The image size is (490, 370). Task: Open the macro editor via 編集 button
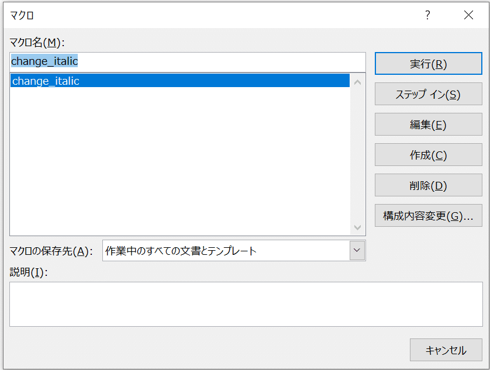(428, 124)
